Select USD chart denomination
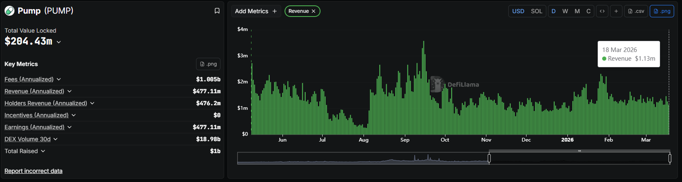The height and width of the screenshot is (182, 682). [x=518, y=11]
